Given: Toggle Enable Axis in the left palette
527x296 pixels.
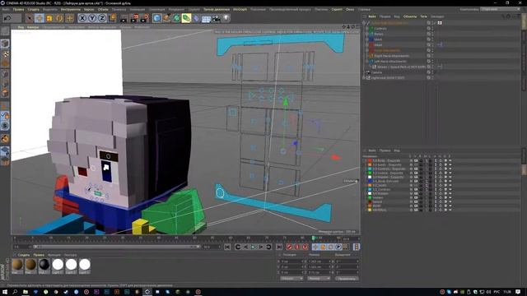Looking at the screenshot, I should 5,107.
